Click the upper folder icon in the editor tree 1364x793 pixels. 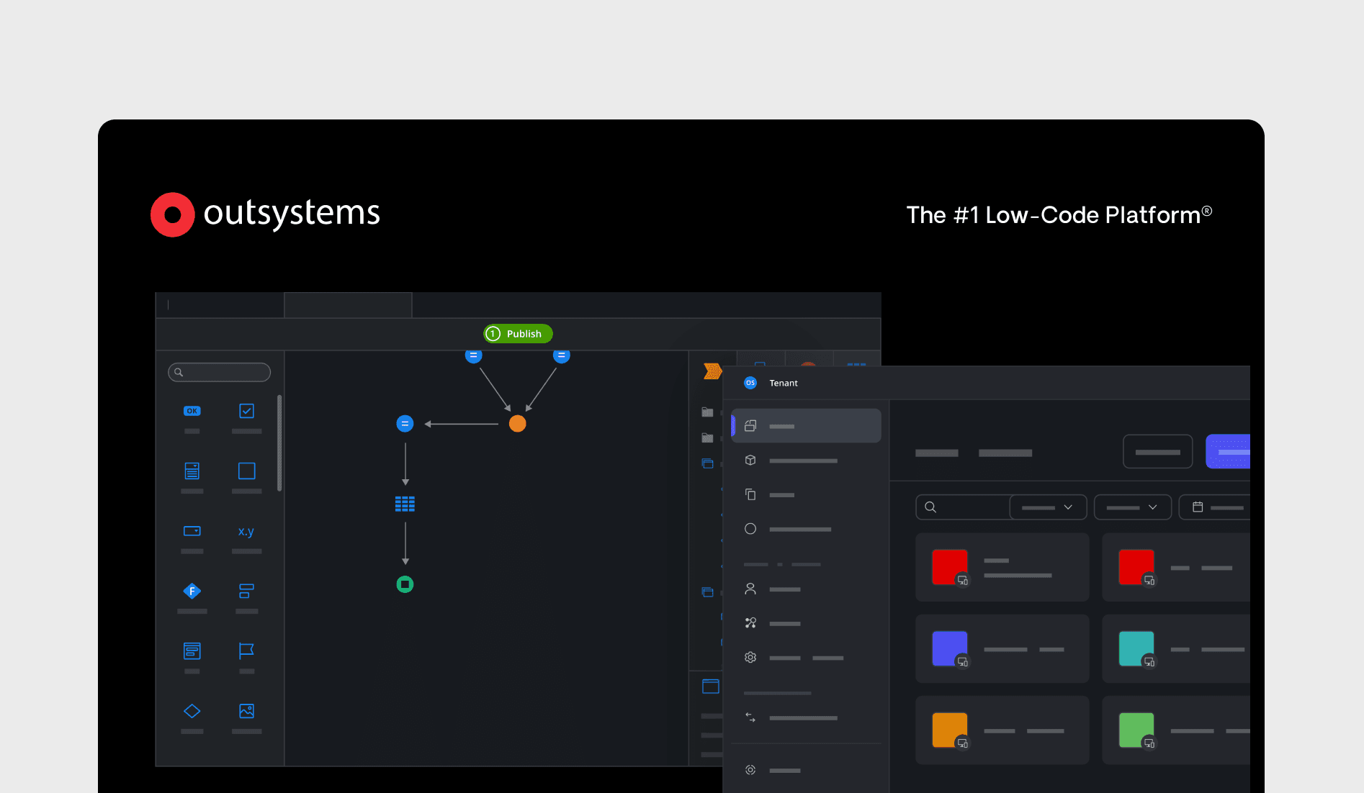[707, 412]
